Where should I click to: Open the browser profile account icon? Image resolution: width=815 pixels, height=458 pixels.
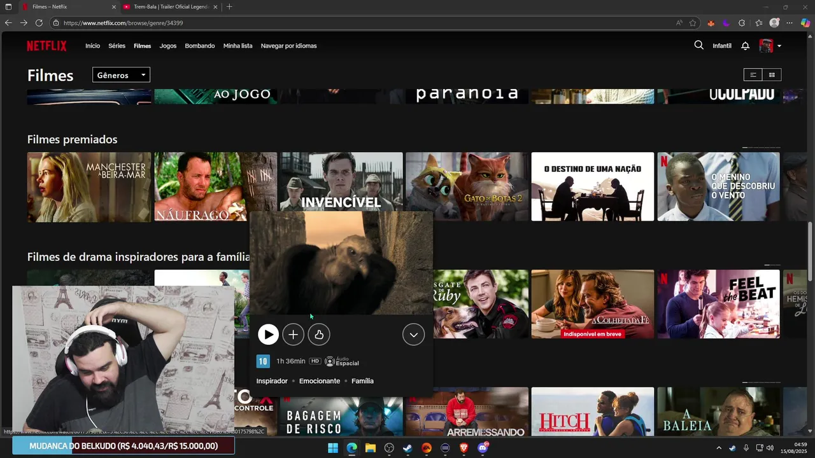[x=774, y=23]
